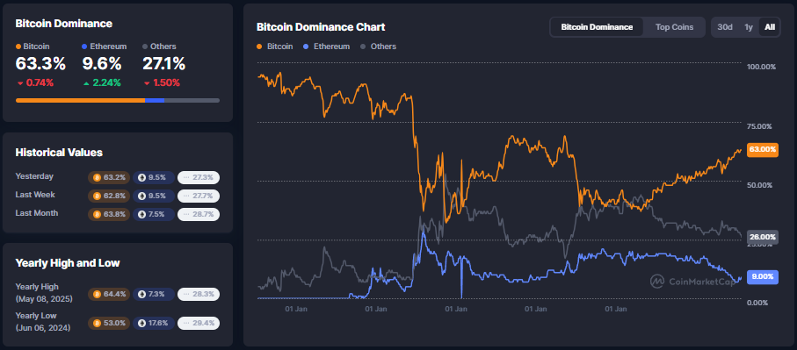
Task: Show the 1y time range
Action: click(748, 27)
